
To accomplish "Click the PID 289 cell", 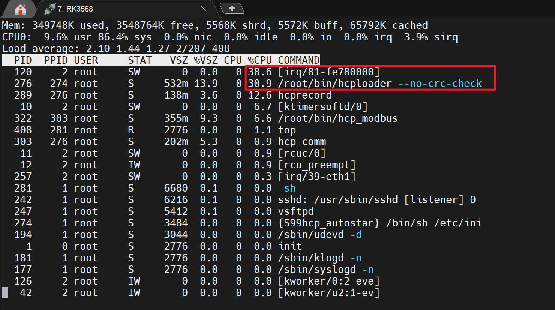I will coord(23,95).
